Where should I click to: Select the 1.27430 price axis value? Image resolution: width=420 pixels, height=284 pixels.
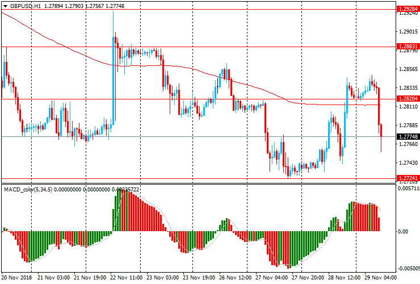coord(408,163)
